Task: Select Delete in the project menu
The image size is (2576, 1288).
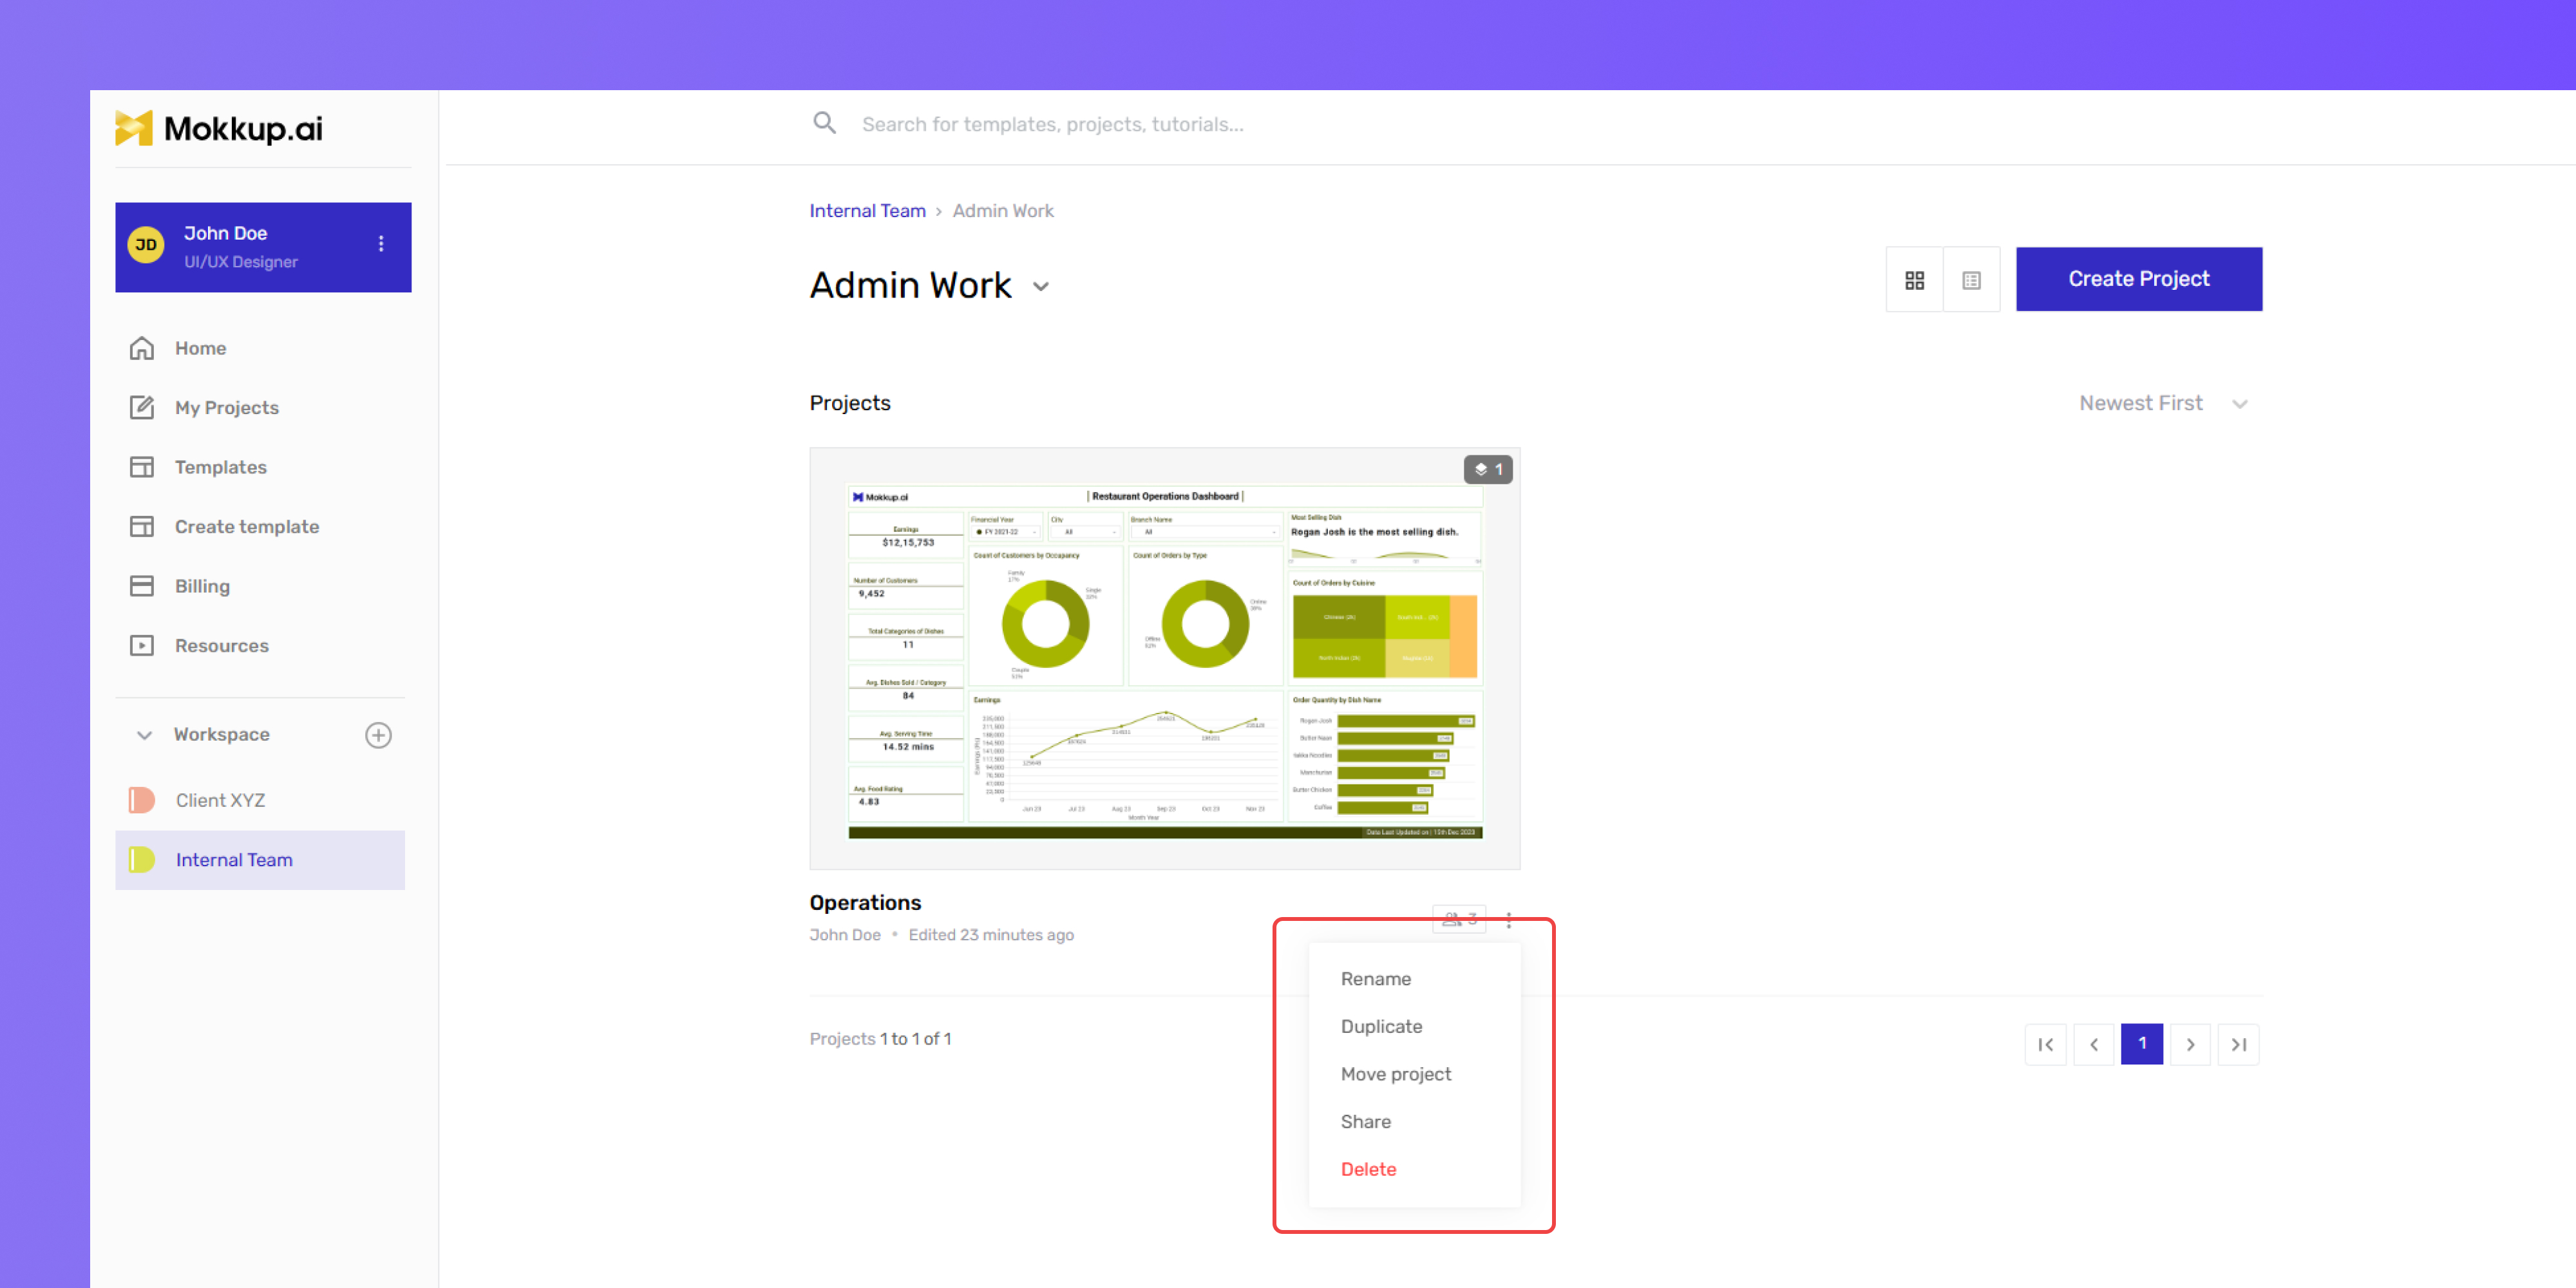Action: [1368, 1169]
